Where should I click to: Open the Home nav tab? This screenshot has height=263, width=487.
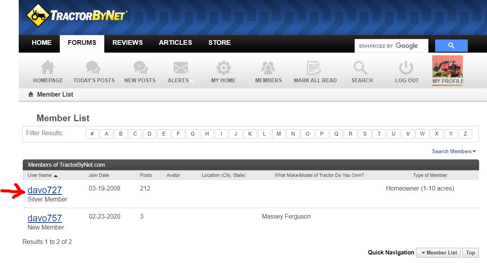tap(42, 43)
